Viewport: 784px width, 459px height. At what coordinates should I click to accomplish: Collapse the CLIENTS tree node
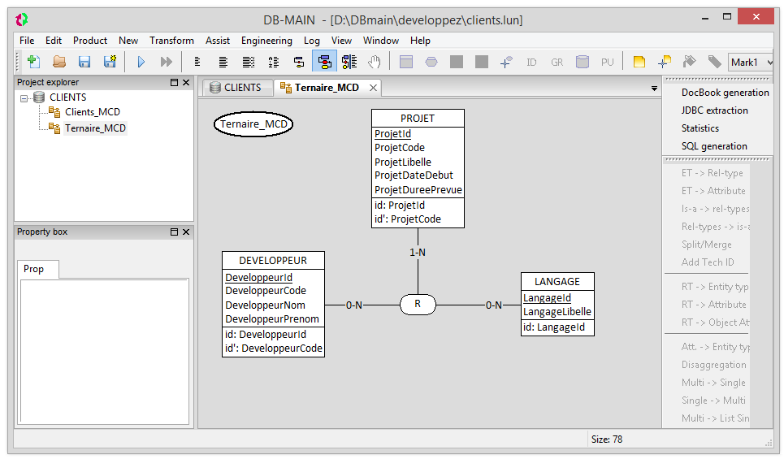coord(24,98)
